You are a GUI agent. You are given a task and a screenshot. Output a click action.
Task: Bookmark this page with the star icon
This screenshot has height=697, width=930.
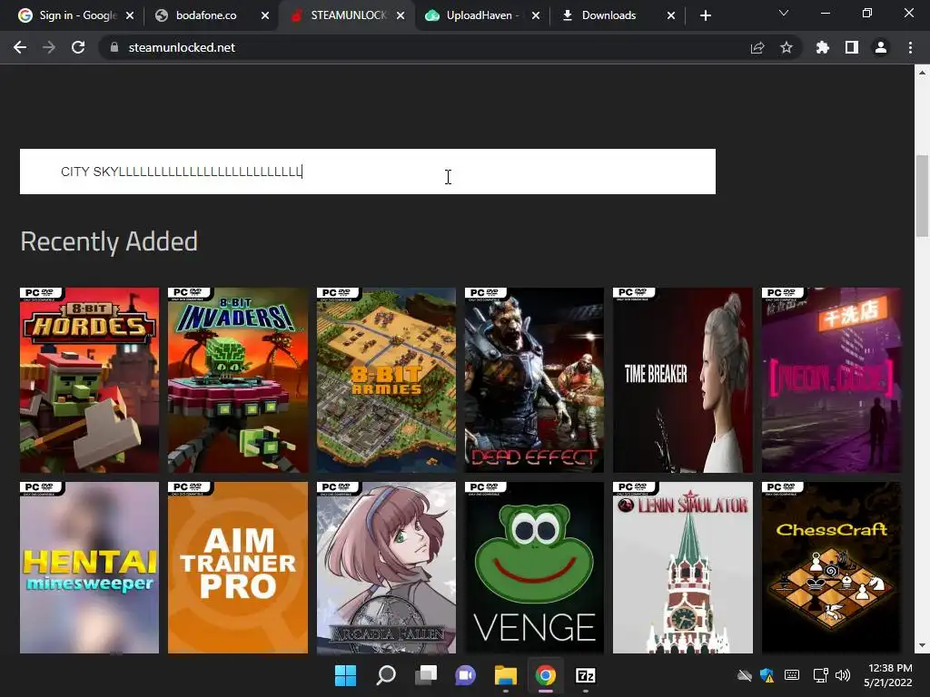coord(787,47)
